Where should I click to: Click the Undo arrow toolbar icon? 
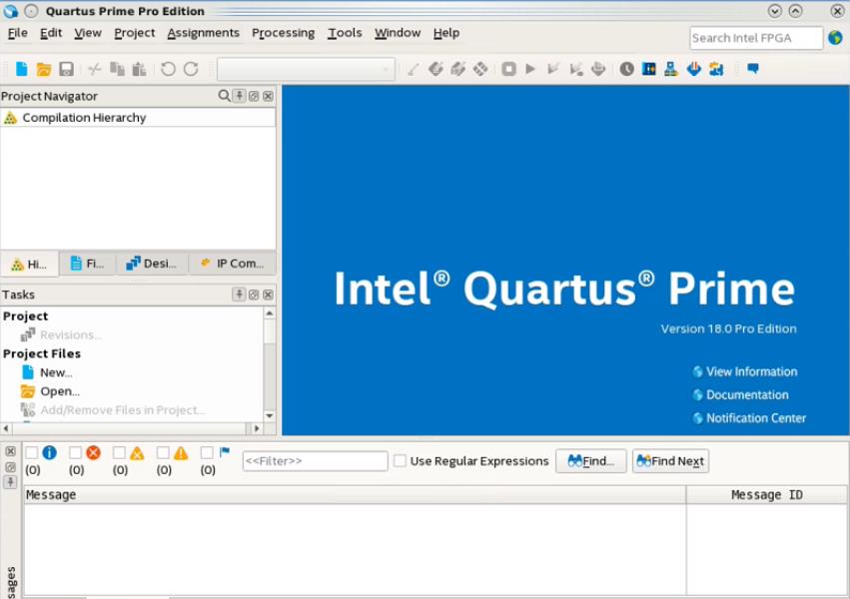168,69
